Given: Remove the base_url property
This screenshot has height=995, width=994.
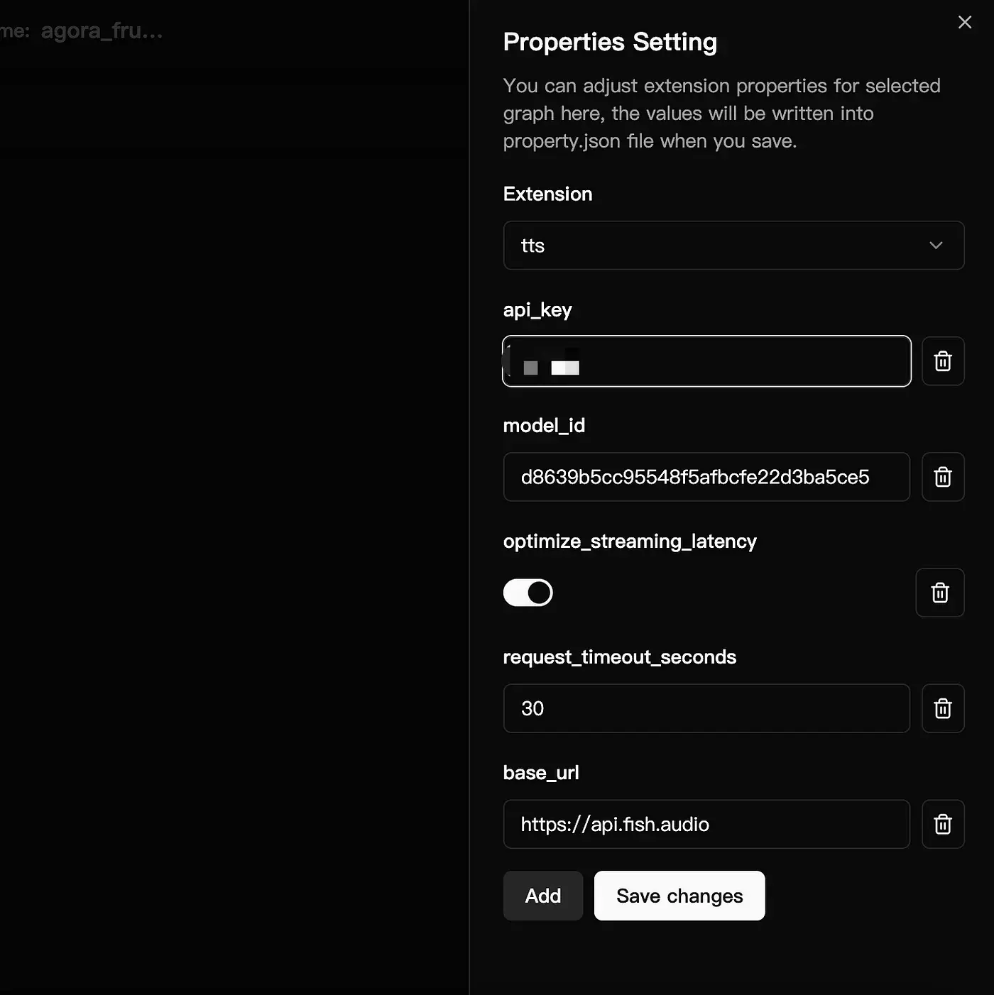Looking at the screenshot, I should point(942,824).
